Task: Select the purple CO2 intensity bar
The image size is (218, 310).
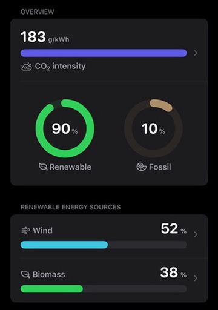Action: 104,53
